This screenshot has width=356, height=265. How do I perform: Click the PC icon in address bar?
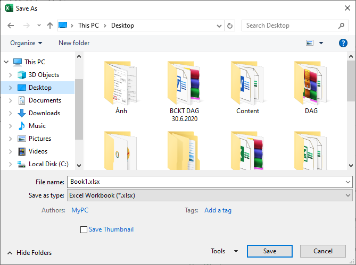(x=63, y=25)
